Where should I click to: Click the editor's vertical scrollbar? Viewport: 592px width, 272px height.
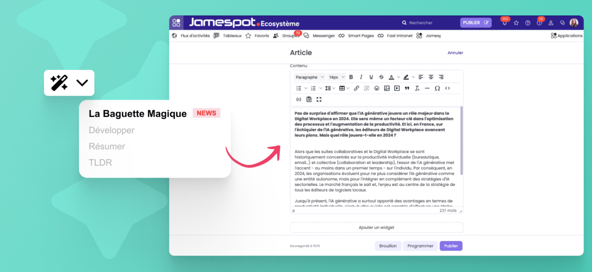[461, 141]
